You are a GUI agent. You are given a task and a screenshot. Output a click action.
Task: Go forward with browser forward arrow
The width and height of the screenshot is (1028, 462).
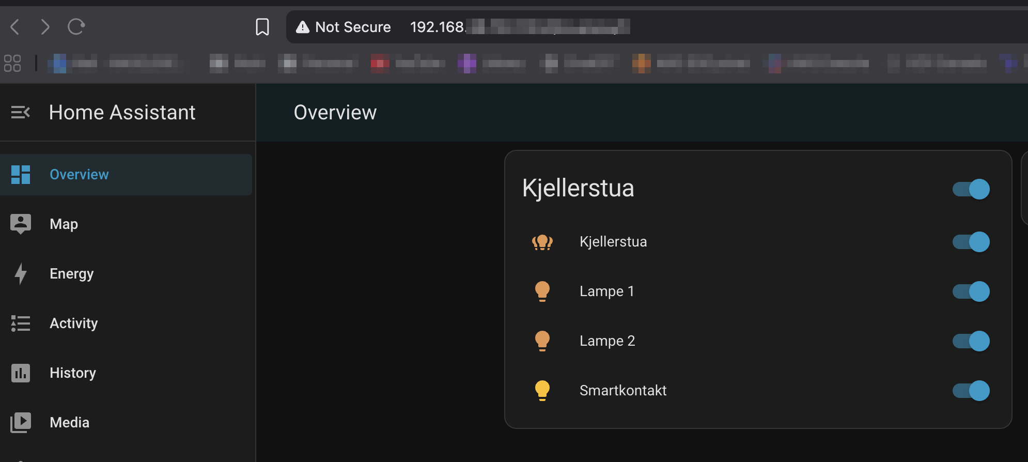(x=45, y=26)
